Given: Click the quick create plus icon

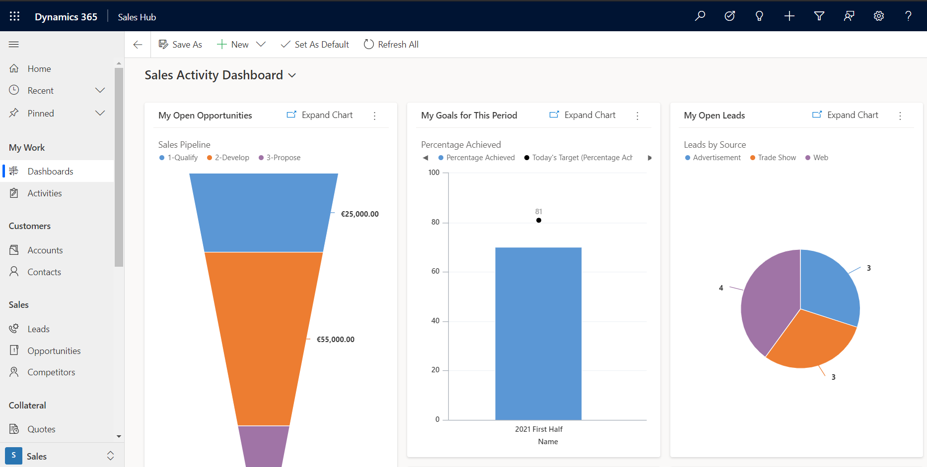Looking at the screenshot, I should (789, 16).
